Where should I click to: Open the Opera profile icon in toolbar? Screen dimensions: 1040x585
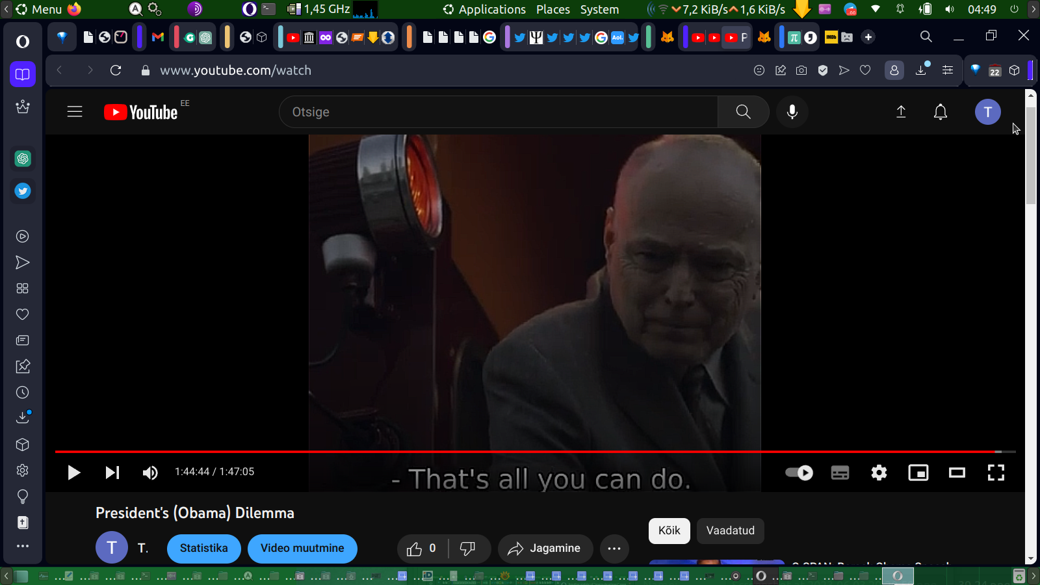(x=894, y=70)
